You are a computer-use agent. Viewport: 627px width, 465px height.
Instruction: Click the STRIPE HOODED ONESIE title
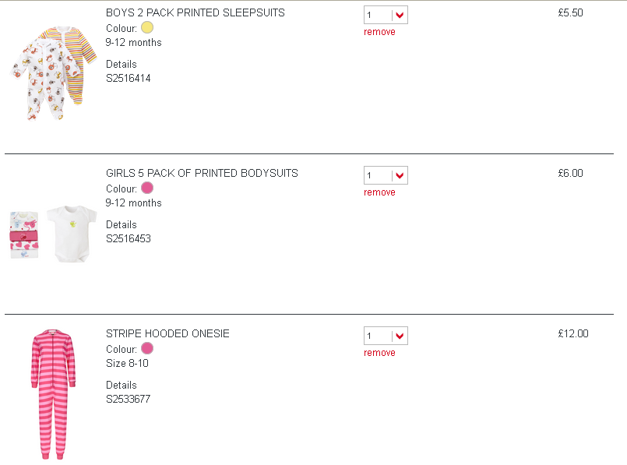coord(167,334)
